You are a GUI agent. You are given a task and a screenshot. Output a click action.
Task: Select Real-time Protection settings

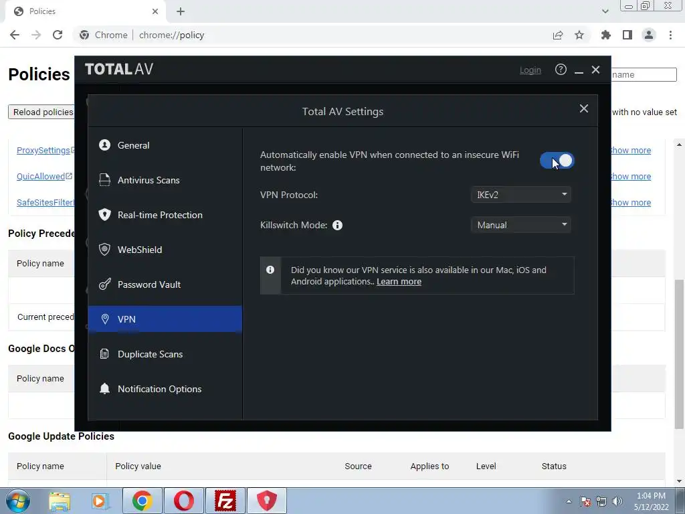165,215
